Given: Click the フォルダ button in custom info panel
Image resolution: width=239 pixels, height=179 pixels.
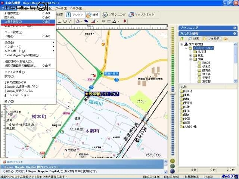Looking at the screenshot, I should (x=212, y=39).
